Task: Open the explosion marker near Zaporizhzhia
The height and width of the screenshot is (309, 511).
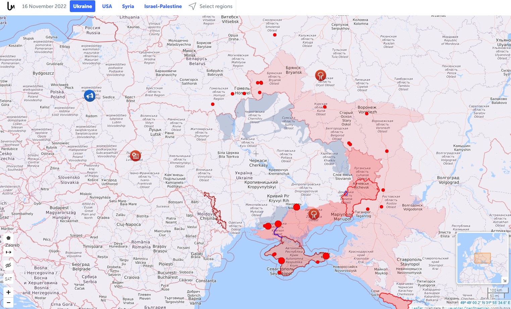Action: pyautogui.click(x=314, y=214)
